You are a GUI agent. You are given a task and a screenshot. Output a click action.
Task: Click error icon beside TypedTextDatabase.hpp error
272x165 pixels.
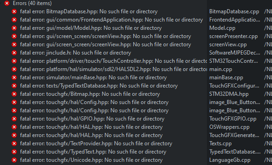coord(14,86)
